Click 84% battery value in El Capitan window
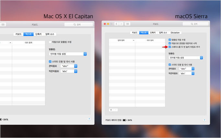This screenshot has width=221, height=138. (6, 119)
